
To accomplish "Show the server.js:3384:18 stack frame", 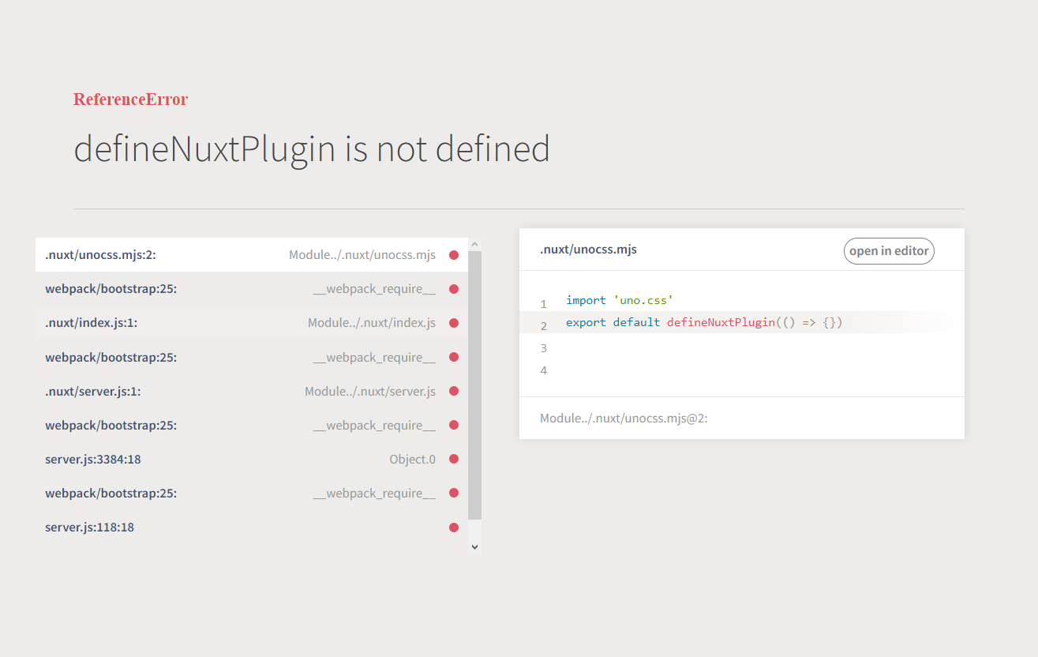I will tap(252, 459).
